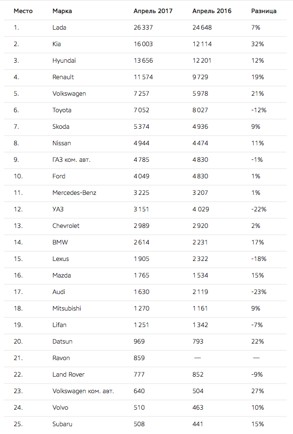Click Subaru's April 2017 value 508
This screenshot has height=434, width=293.
click(139, 424)
